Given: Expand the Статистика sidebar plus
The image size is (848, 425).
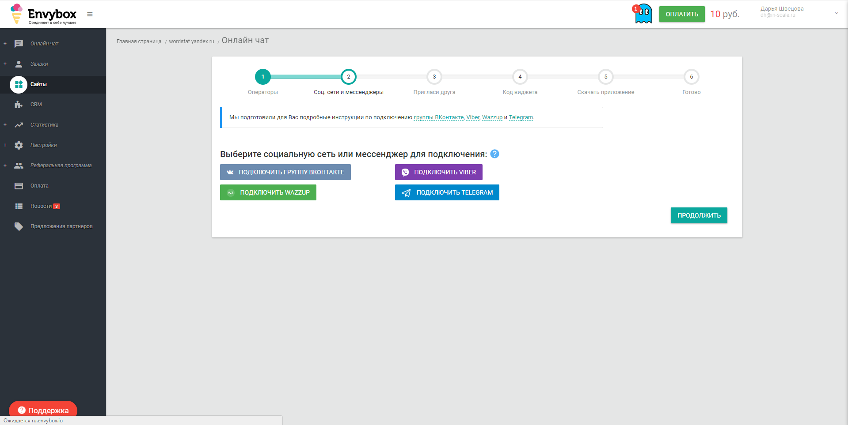Looking at the screenshot, I should pos(5,125).
